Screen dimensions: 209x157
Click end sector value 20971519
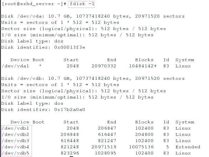pyautogui.click(x=104, y=147)
